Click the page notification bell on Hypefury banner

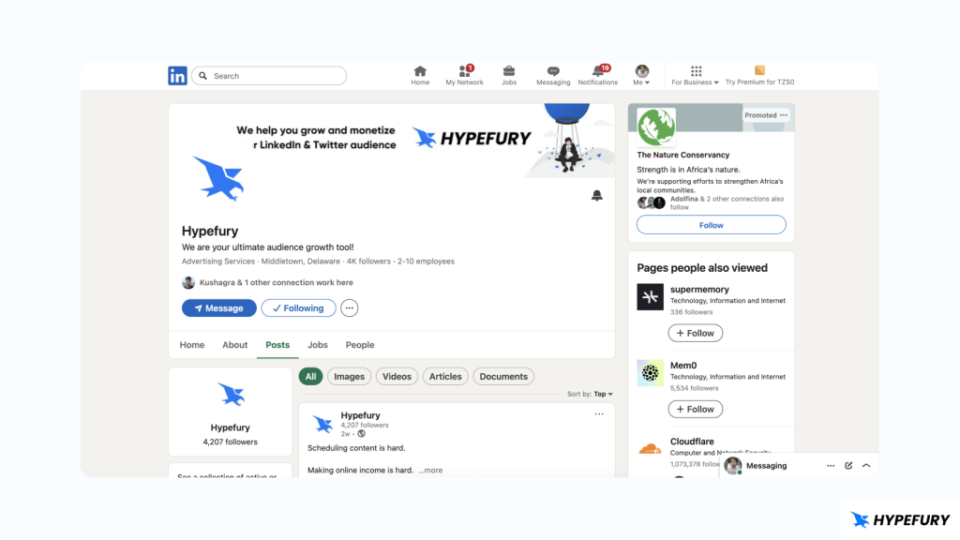pyautogui.click(x=597, y=195)
